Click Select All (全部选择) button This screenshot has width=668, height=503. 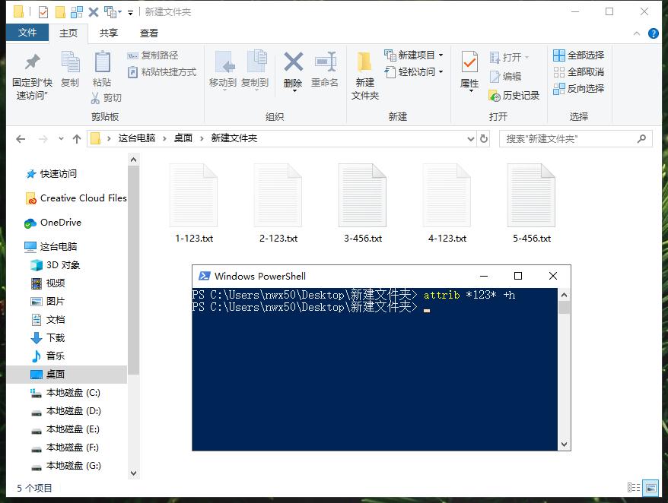pos(578,55)
